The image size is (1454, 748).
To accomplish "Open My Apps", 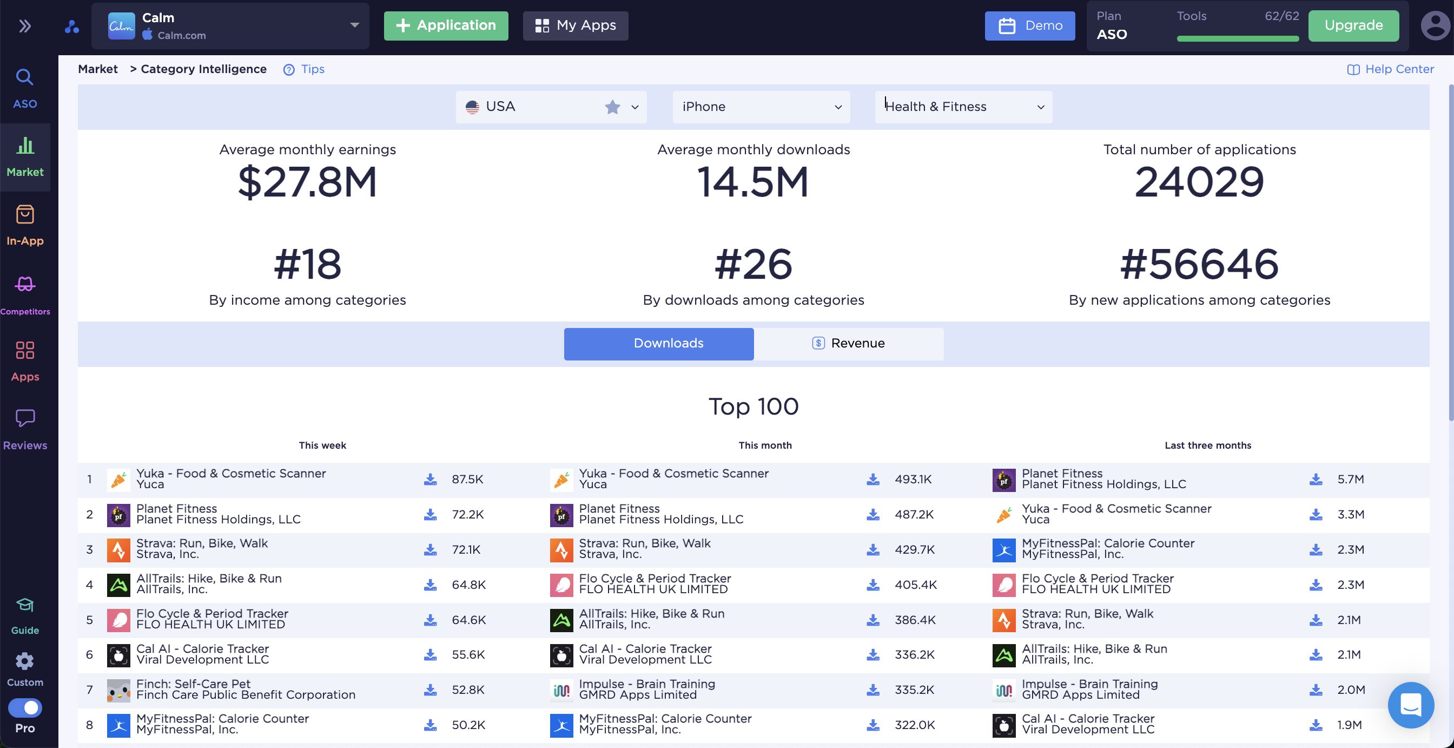I will (x=575, y=25).
